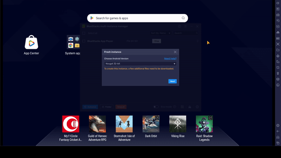Click the Google Play logo in the search bar
281x158 pixels.
pos(92,18)
